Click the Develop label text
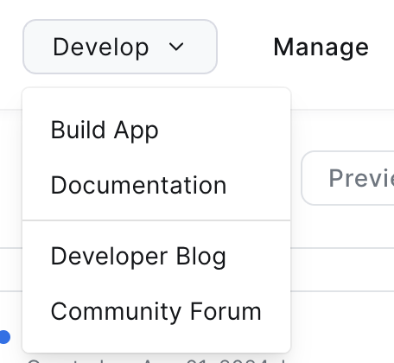This screenshot has width=394, height=363. pyautogui.click(x=101, y=48)
